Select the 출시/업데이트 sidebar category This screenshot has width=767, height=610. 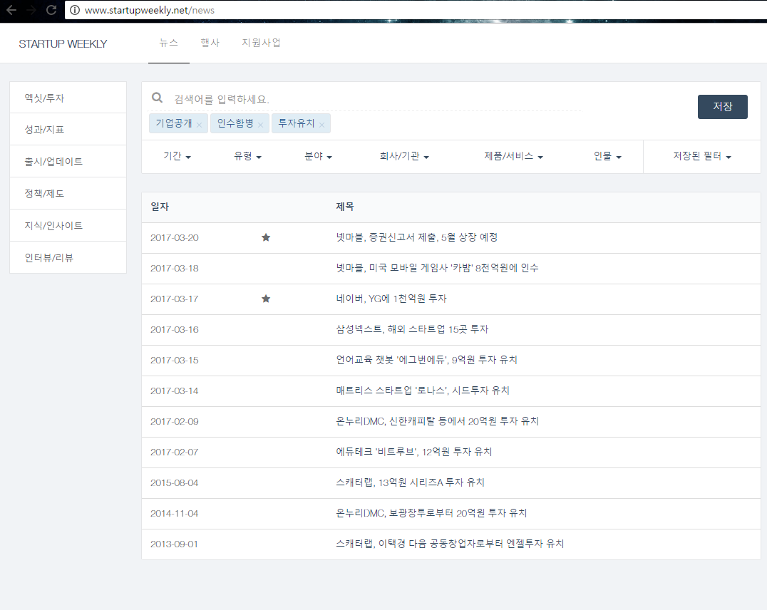(68, 162)
